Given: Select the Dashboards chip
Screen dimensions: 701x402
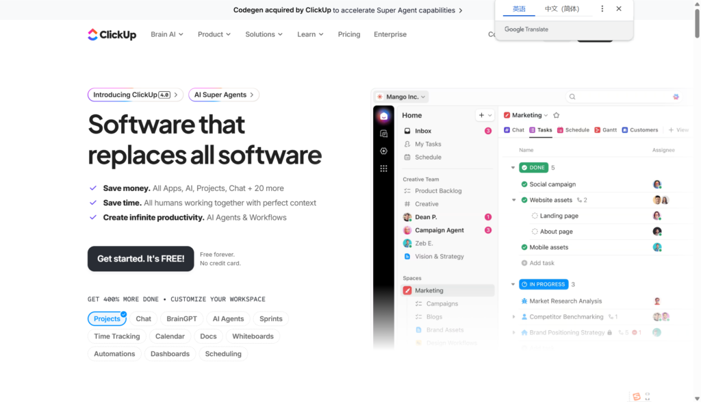Looking at the screenshot, I should (170, 353).
